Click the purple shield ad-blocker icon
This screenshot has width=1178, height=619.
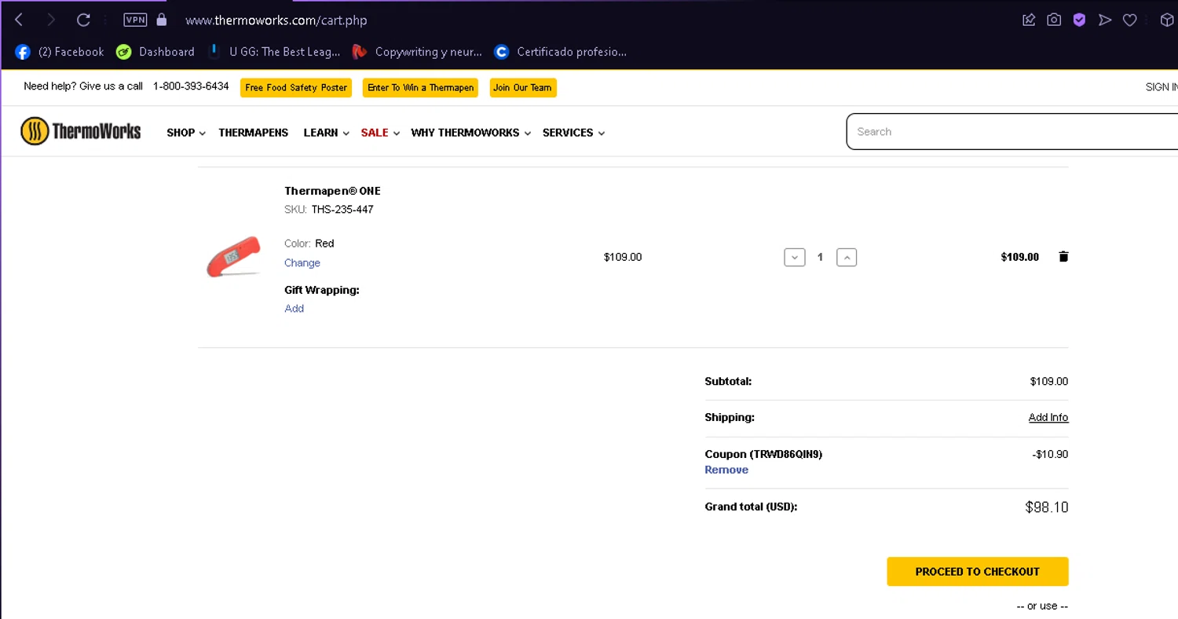click(1079, 20)
